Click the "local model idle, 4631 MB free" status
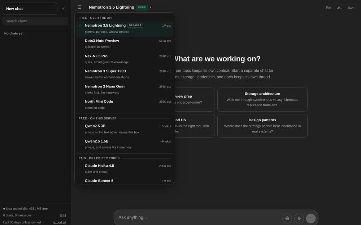The width and height of the screenshot is (361, 225). (25, 209)
